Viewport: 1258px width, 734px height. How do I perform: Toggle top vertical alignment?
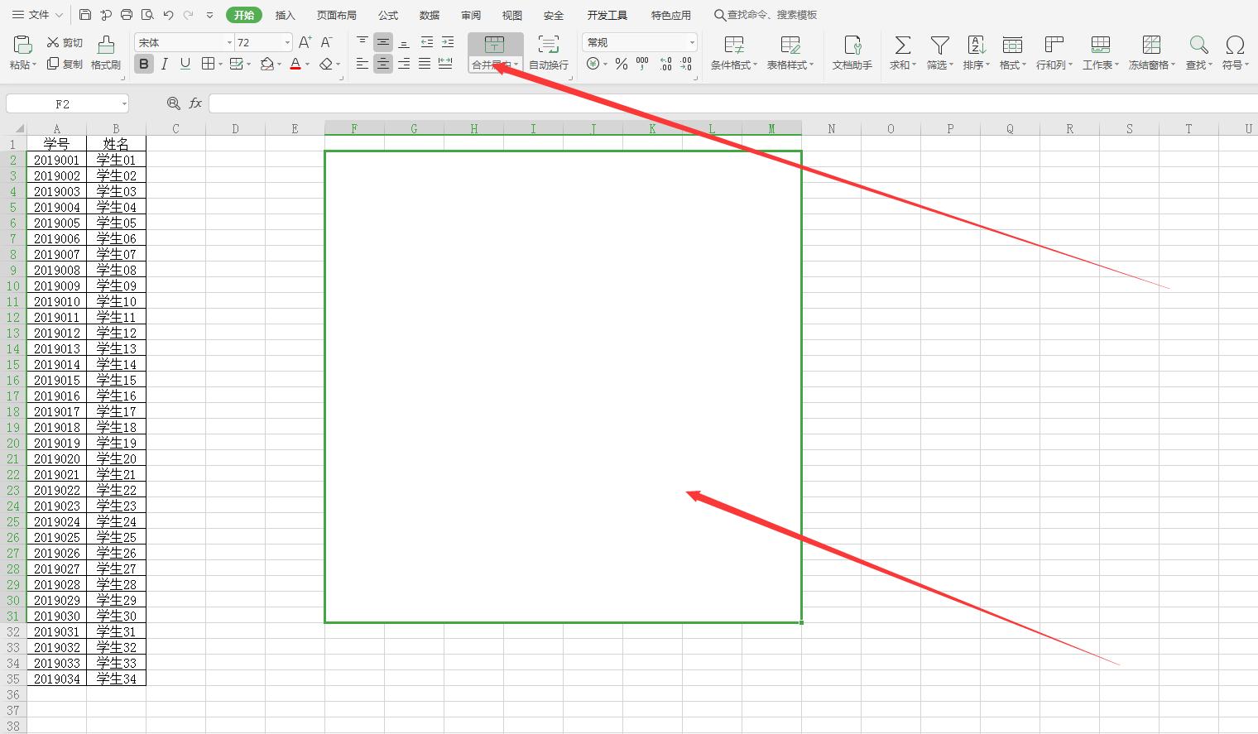[363, 41]
